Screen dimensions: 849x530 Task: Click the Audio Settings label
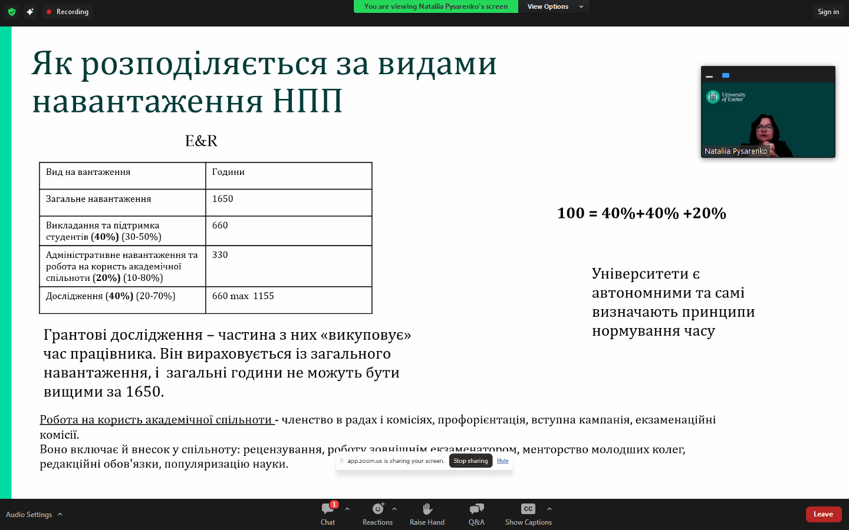tap(29, 515)
